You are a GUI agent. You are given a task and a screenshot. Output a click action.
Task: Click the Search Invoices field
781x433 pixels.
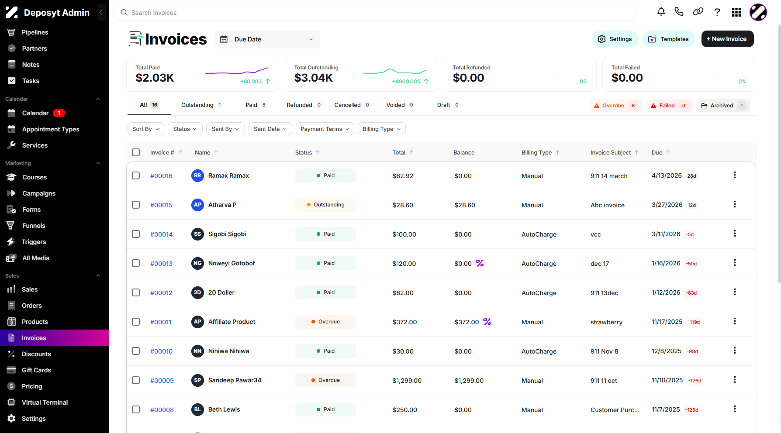(x=375, y=13)
